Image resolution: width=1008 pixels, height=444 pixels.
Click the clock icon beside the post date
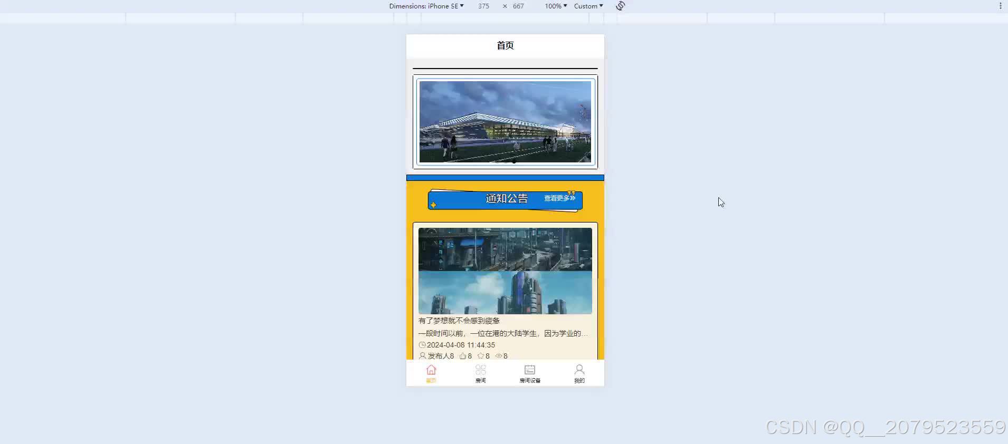point(422,345)
